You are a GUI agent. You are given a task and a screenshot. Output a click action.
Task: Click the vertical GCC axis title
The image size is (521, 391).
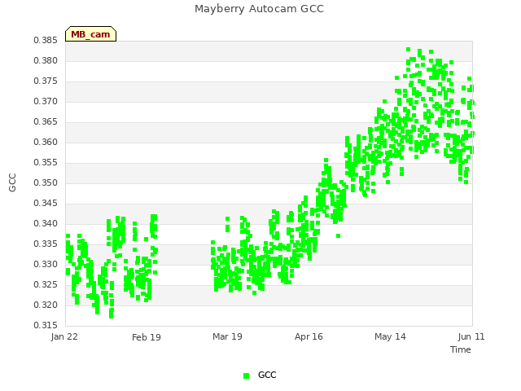(12, 182)
